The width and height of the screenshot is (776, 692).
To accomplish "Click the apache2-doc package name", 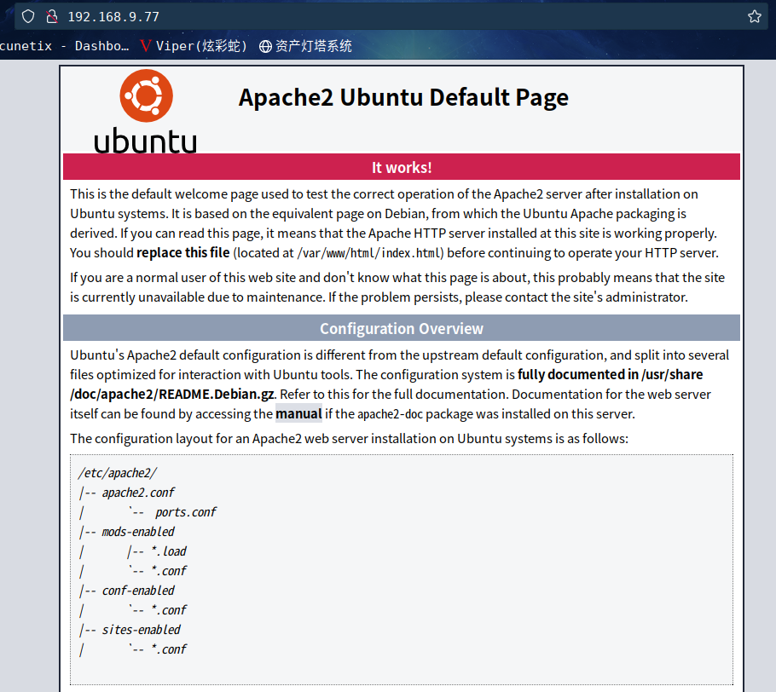I will [x=390, y=413].
